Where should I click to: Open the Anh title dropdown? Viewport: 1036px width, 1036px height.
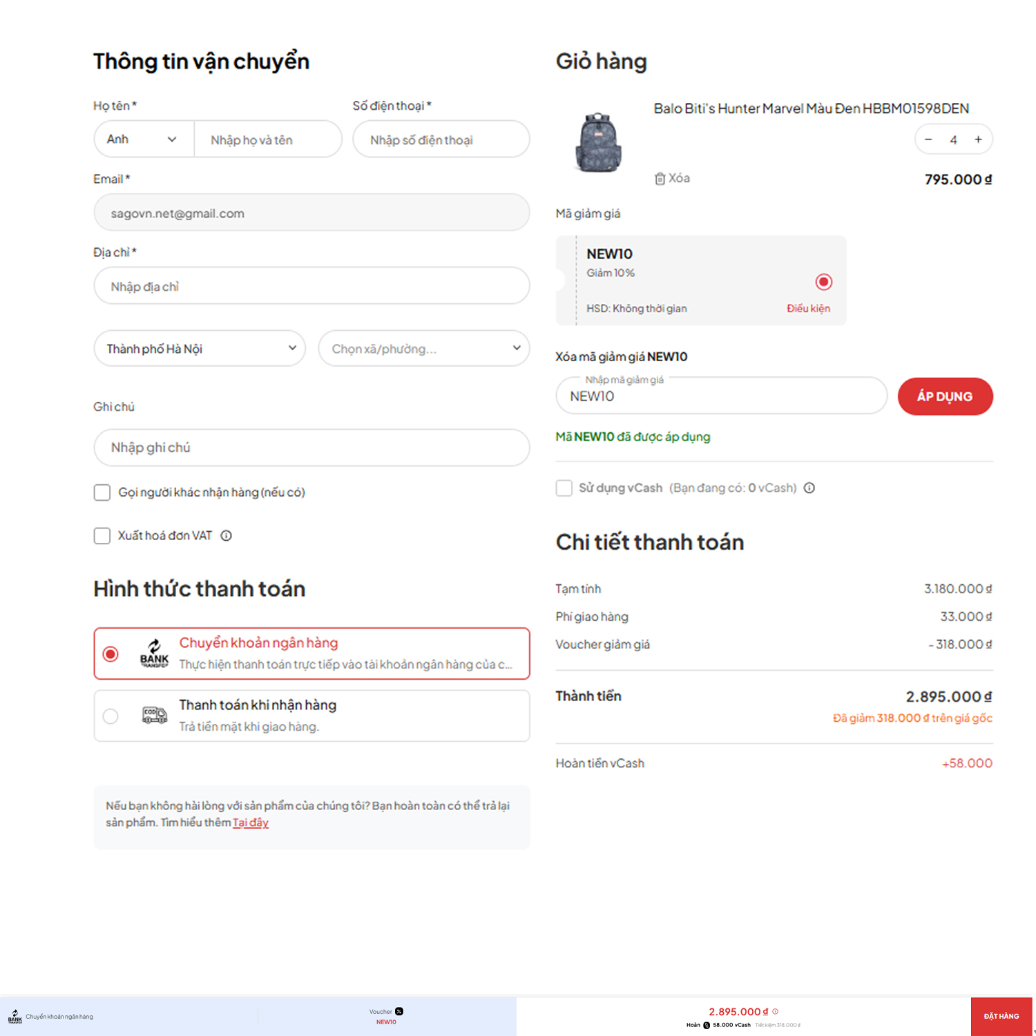pos(143,139)
